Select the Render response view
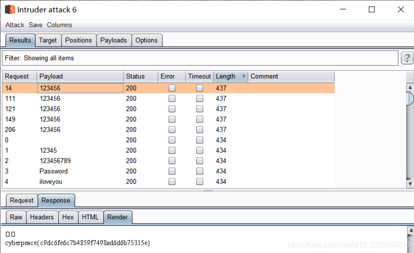 pos(118,217)
